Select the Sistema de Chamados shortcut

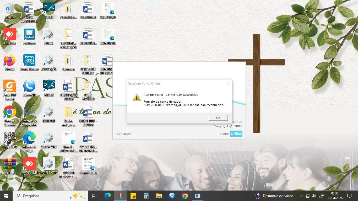(29, 116)
